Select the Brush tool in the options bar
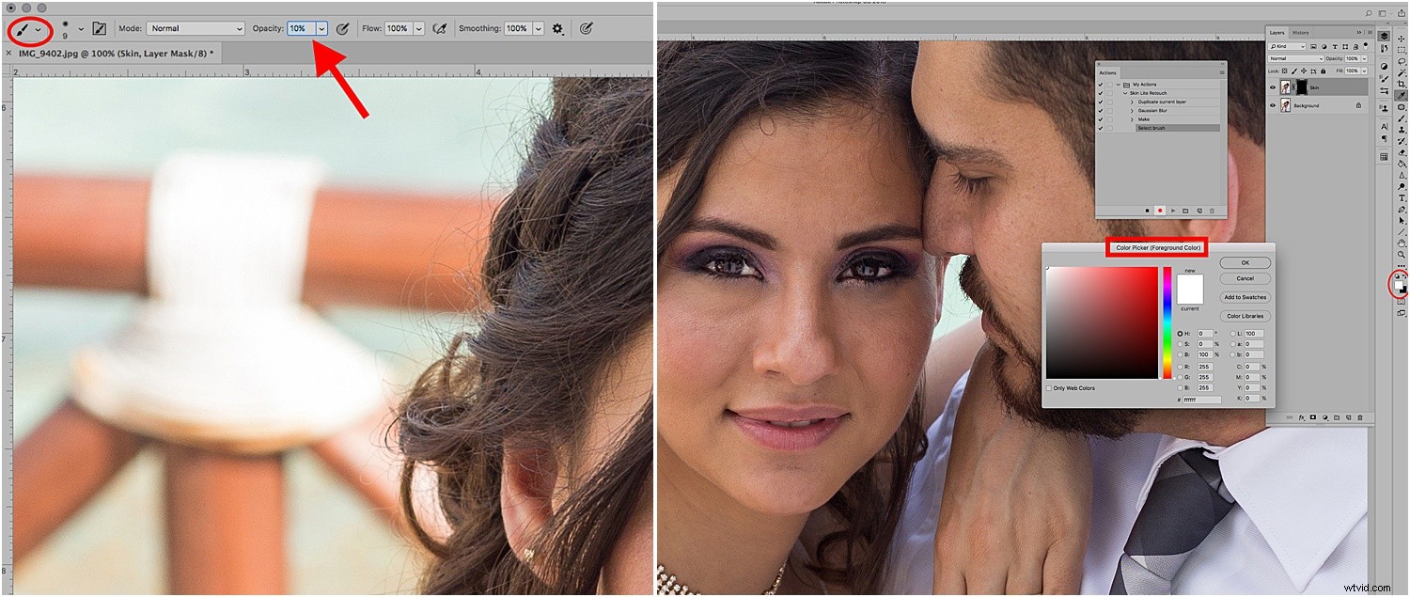Image resolution: width=1410 pixels, height=597 pixels. tap(23, 28)
